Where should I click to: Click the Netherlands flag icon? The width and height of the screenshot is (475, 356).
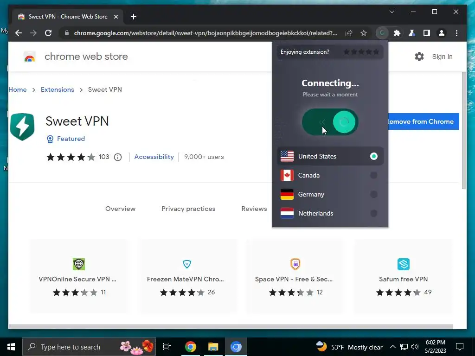tap(287, 213)
